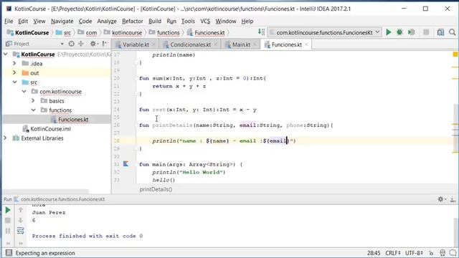Hide the Project tool window icon

click(x=105, y=44)
